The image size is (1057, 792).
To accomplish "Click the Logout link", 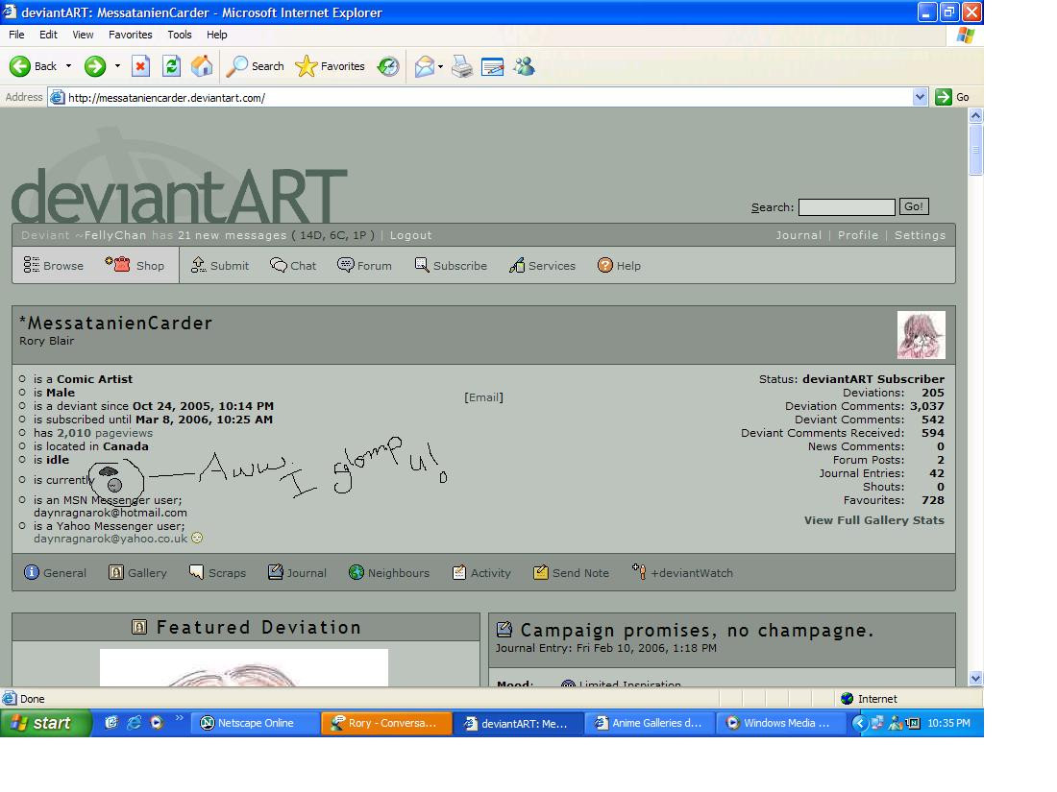I will (410, 235).
